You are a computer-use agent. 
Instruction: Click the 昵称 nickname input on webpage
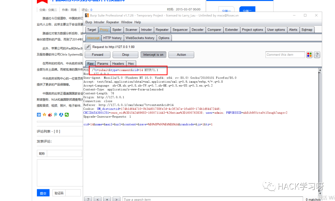[64, 153]
